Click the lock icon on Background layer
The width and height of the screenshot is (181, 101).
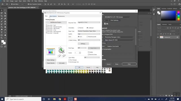(x=177, y=37)
